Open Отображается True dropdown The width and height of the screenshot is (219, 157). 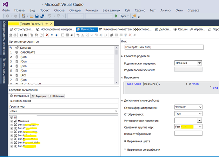click(x=200, y=114)
